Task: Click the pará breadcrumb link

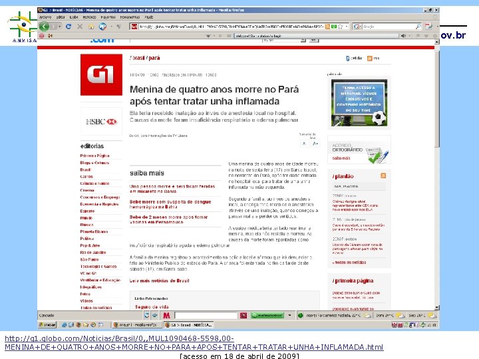Action: pyautogui.click(x=154, y=58)
